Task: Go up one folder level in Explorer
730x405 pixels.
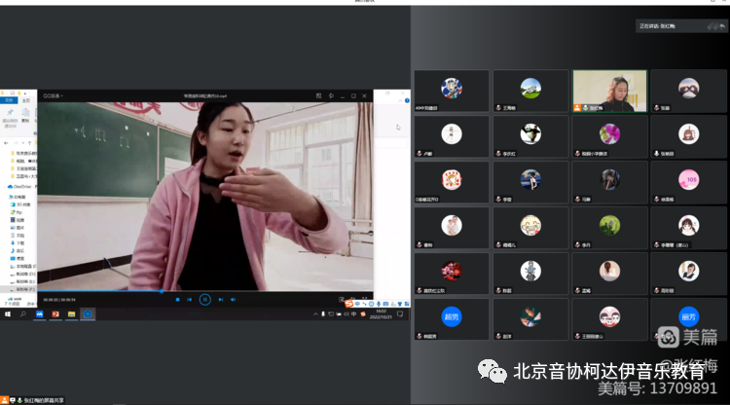Action: [29, 143]
